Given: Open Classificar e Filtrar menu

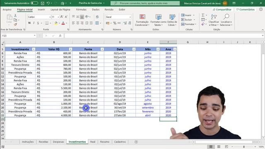Looking at the screenshot, I should (x=214, y=20).
